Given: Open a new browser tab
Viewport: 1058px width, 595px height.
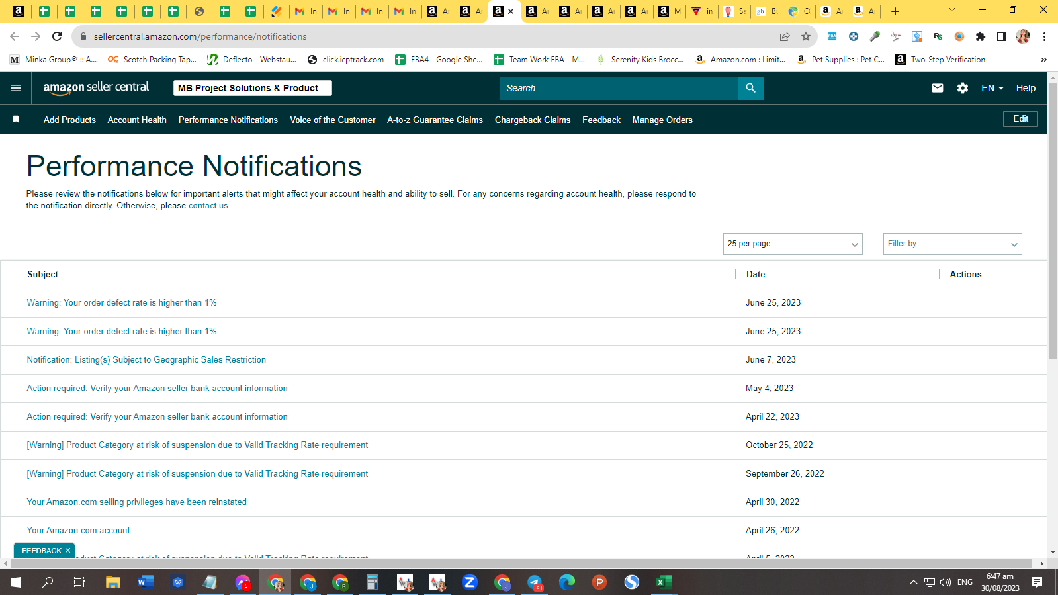Looking at the screenshot, I should click(895, 11).
